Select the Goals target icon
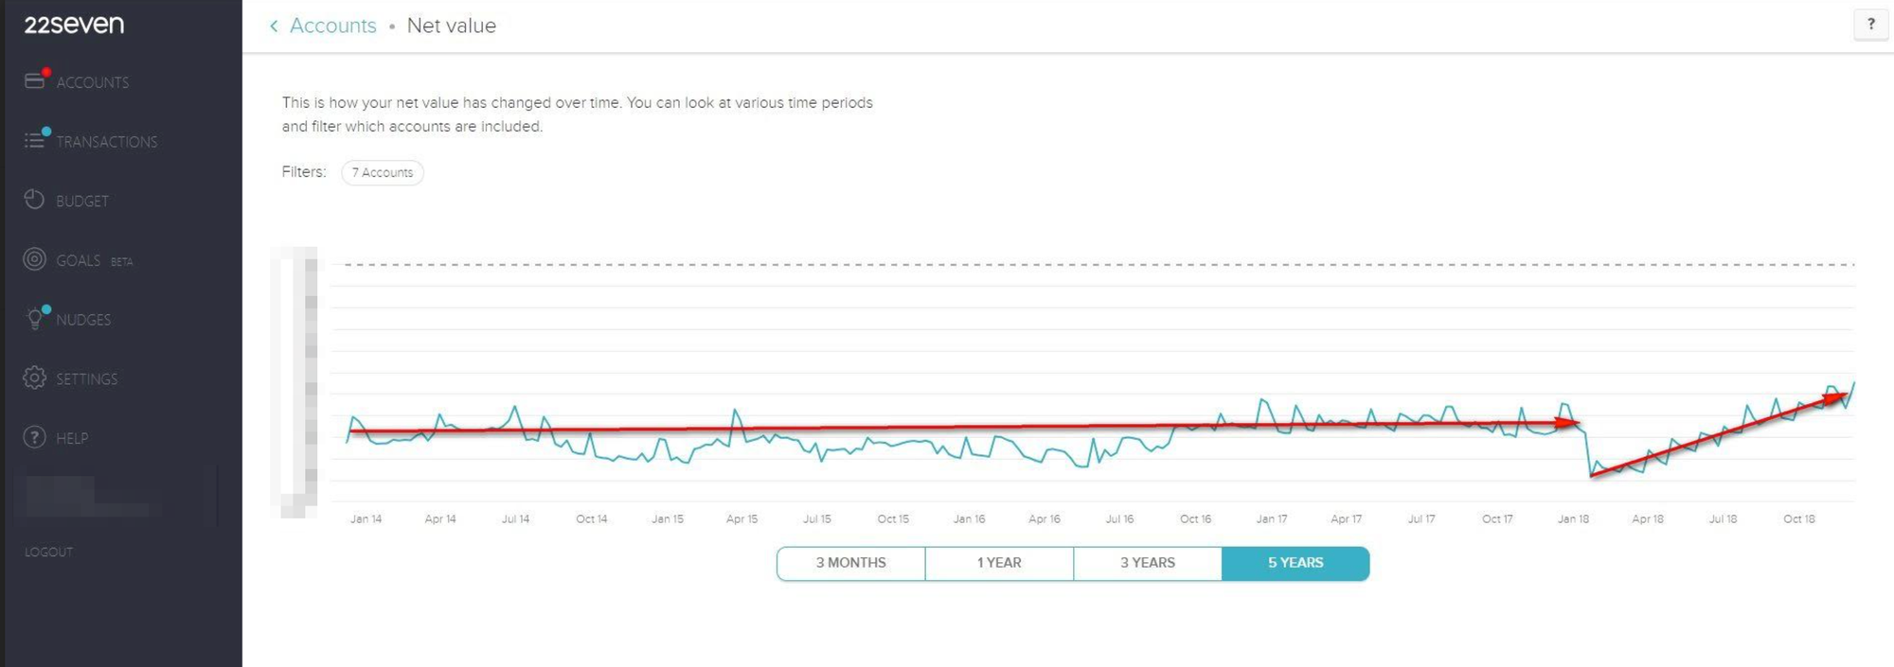The image size is (1894, 667). 34,259
